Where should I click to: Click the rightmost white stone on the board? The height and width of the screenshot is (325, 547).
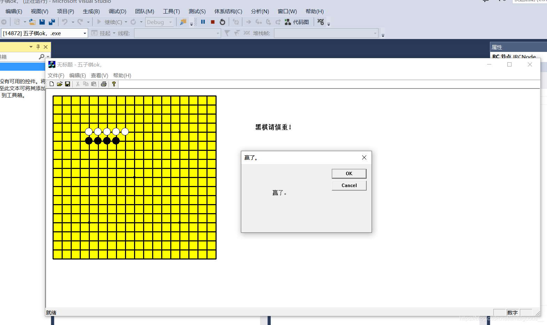tap(125, 132)
